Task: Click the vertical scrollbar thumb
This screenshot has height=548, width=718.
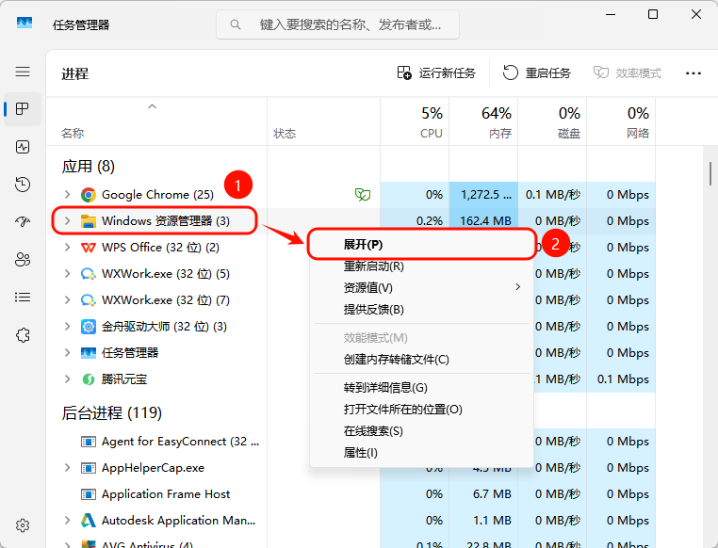Action: pyautogui.click(x=710, y=173)
